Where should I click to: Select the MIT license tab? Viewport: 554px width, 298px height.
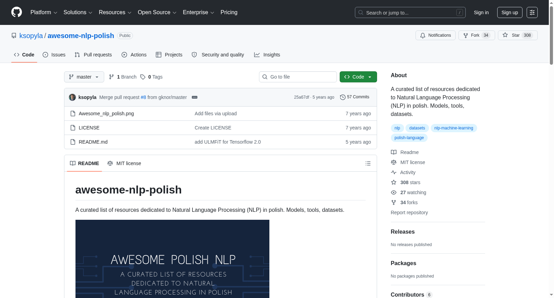[x=124, y=163]
